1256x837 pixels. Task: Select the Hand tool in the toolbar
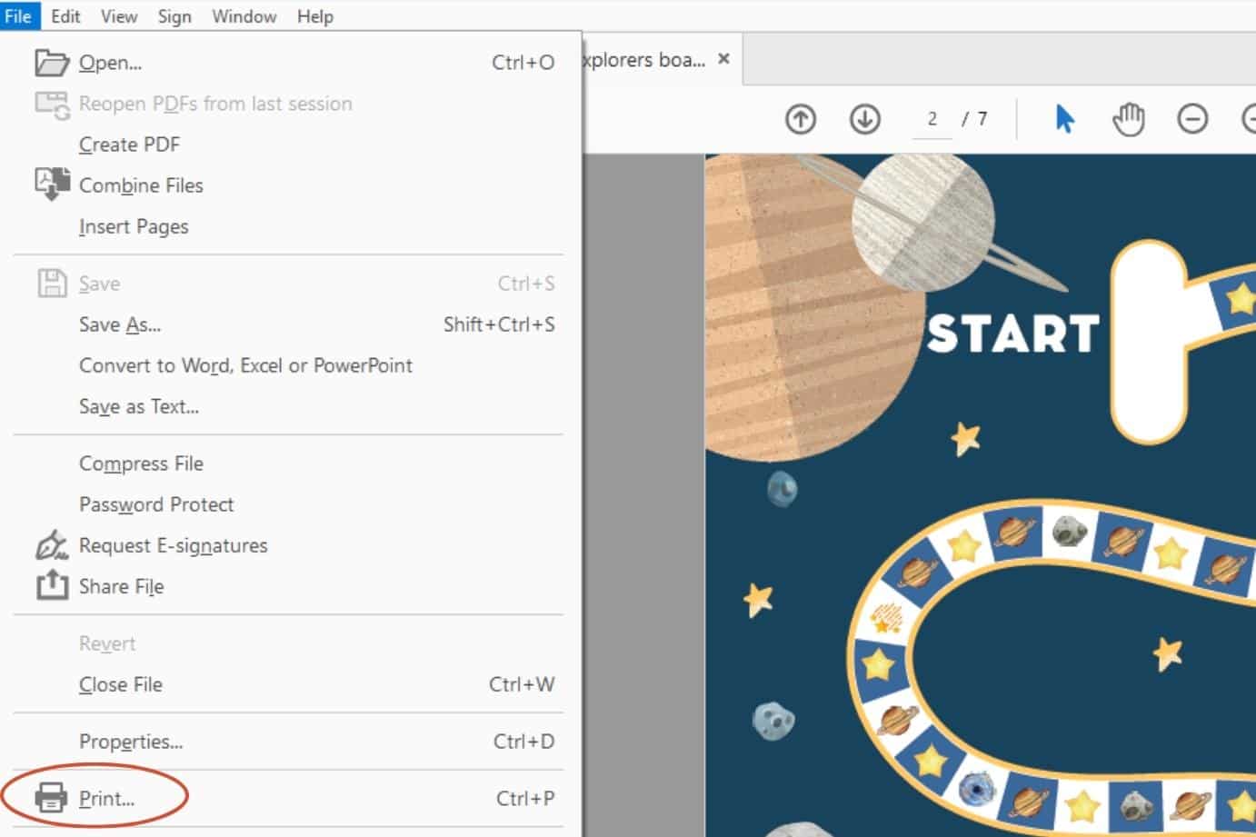(1130, 118)
